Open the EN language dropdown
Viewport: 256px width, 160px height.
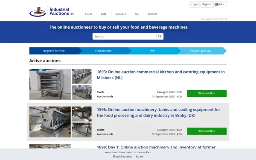pos(221,4)
